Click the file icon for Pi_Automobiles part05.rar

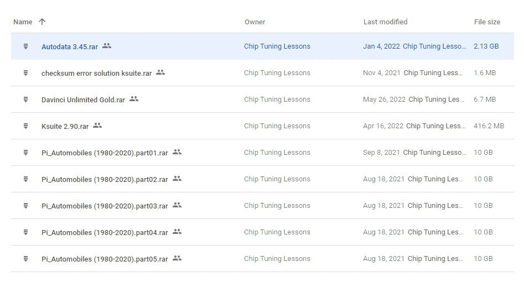[x=25, y=259]
